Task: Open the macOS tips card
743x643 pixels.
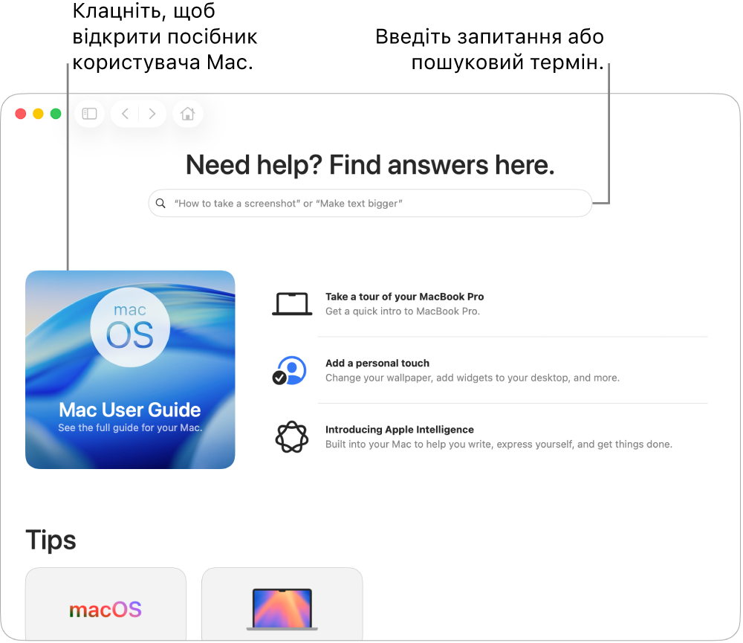Action: pyautogui.click(x=106, y=604)
